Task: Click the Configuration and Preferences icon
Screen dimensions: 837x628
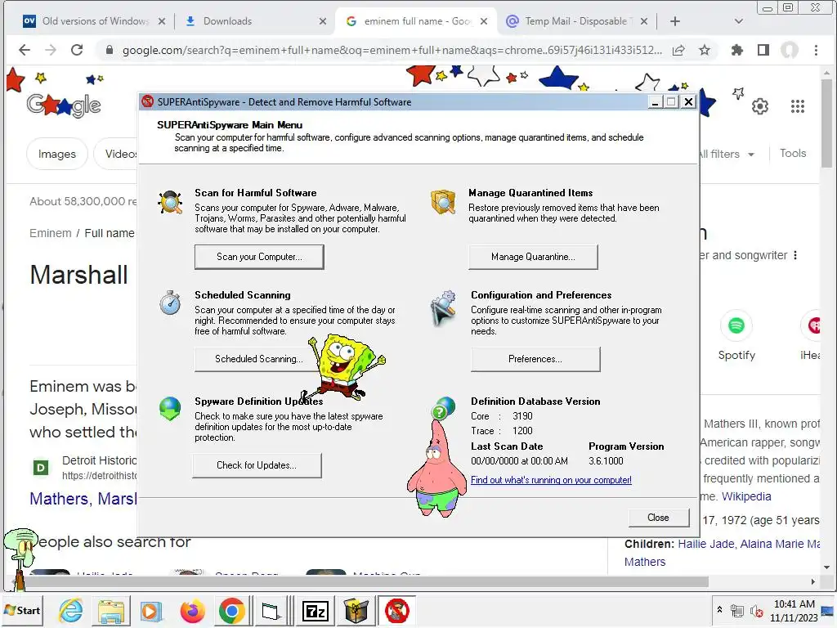Action: pos(443,307)
